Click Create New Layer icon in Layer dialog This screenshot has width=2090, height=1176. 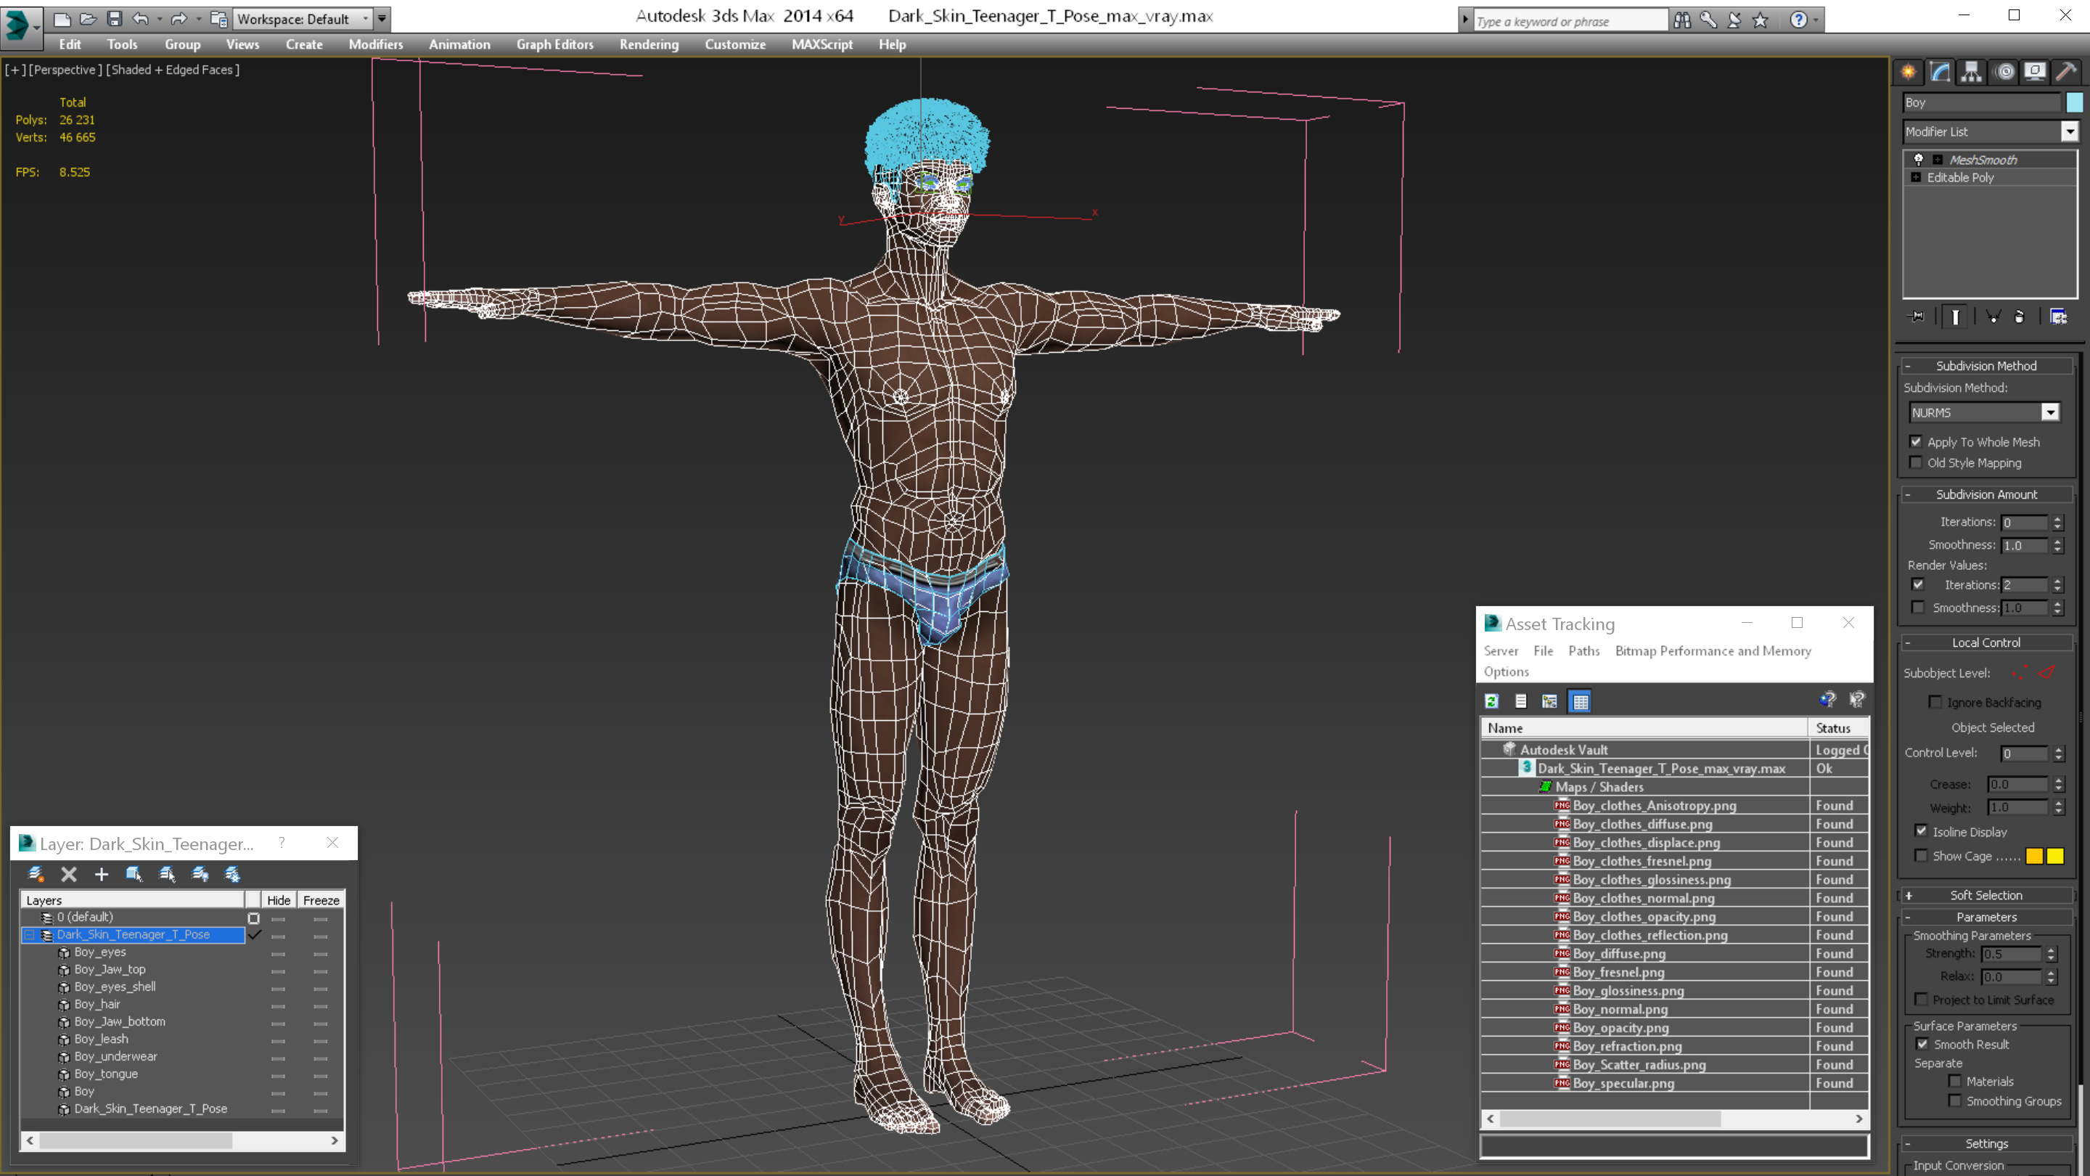tap(36, 874)
